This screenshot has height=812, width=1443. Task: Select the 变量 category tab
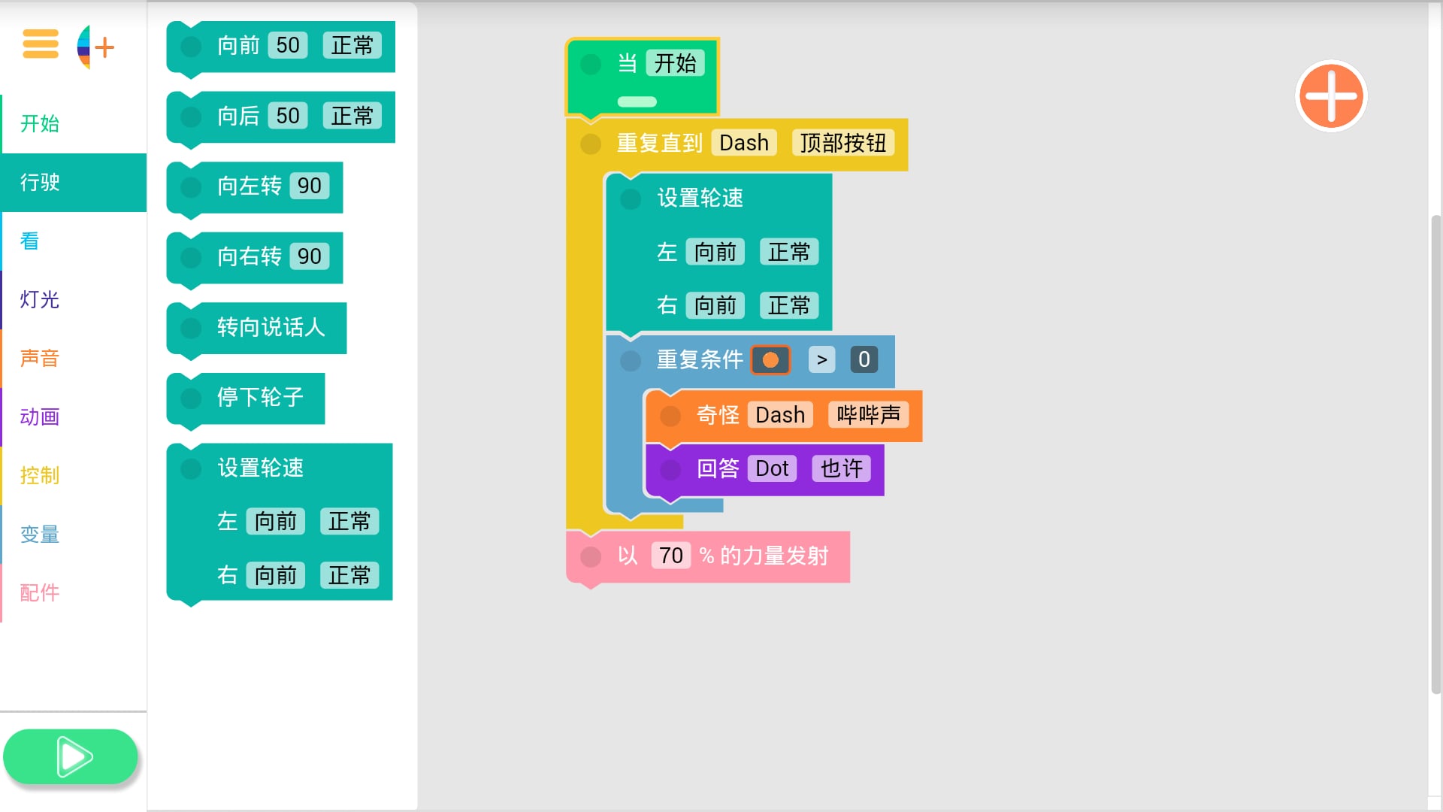tap(74, 534)
